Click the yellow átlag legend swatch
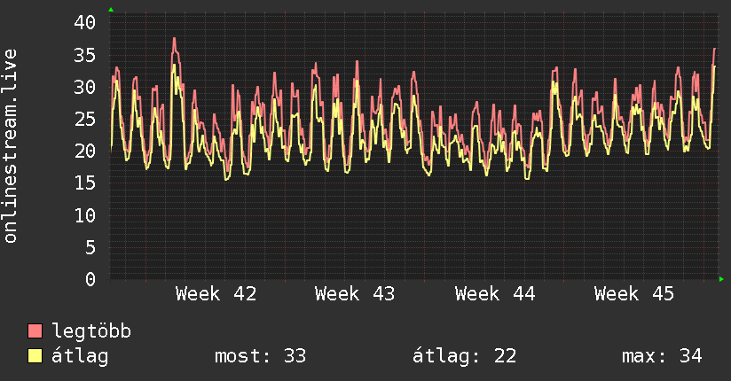Screen dimensions: 731x381 tap(35, 356)
